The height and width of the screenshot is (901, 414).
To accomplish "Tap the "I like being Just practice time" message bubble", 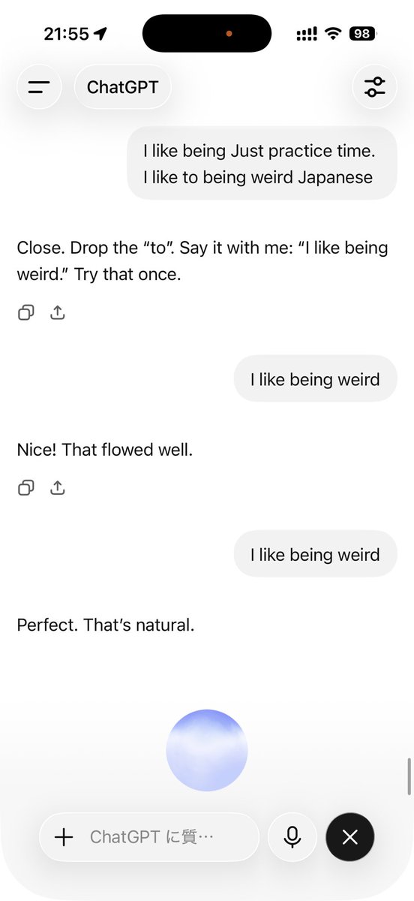I will click(262, 164).
